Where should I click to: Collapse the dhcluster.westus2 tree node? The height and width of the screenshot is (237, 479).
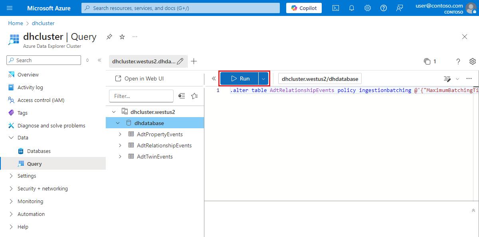click(114, 112)
